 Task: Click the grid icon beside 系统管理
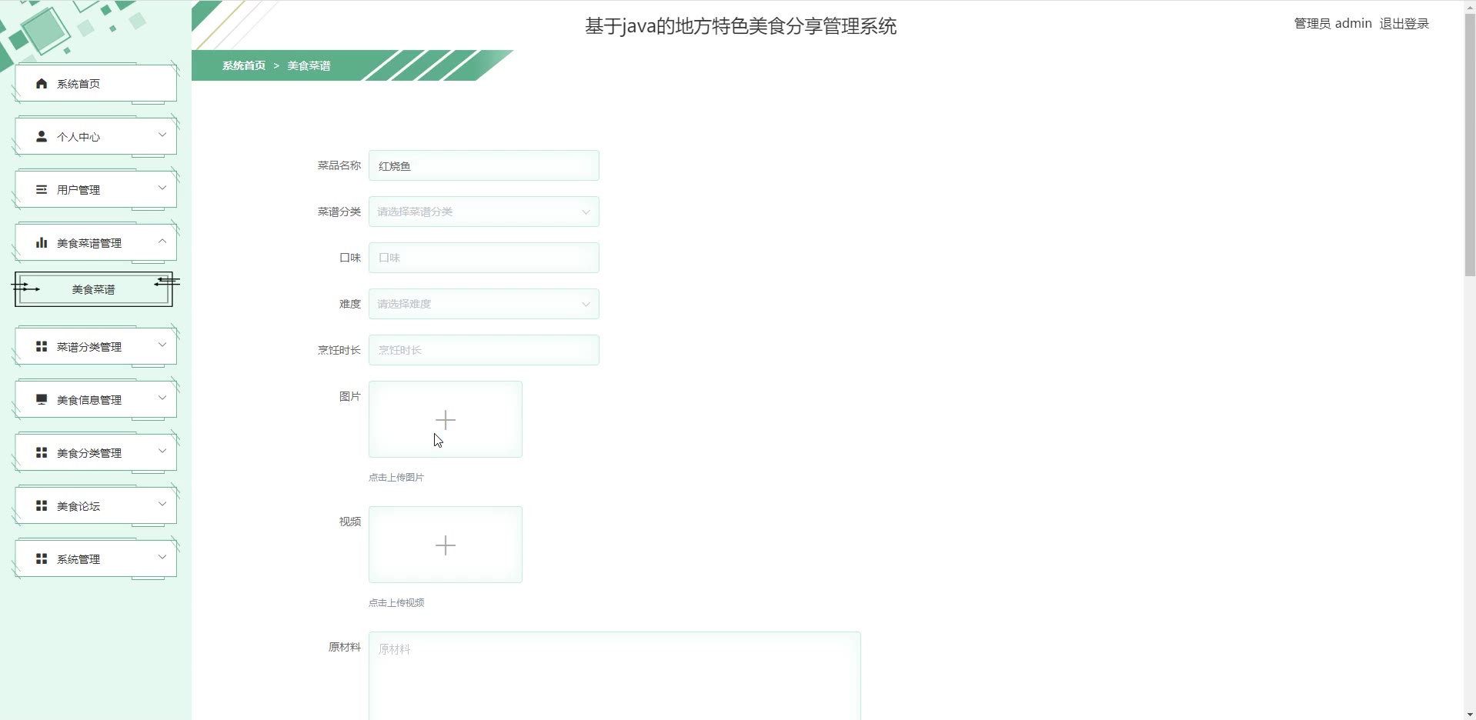click(x=42, y=558)
